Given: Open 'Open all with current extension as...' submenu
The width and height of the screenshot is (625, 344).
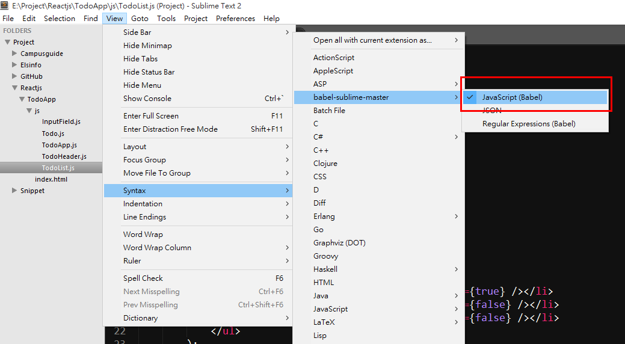Looking at the screenshot, I should point(378,40).
